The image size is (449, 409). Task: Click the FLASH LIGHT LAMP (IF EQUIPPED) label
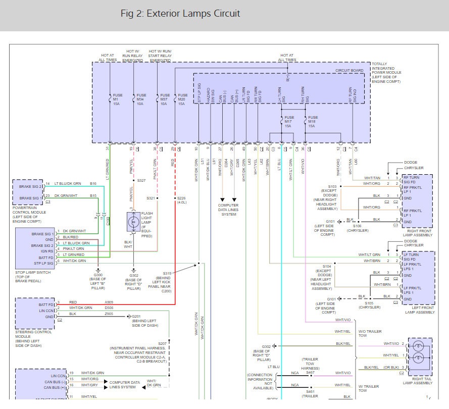pyautogui.click(x=146, y=225)
